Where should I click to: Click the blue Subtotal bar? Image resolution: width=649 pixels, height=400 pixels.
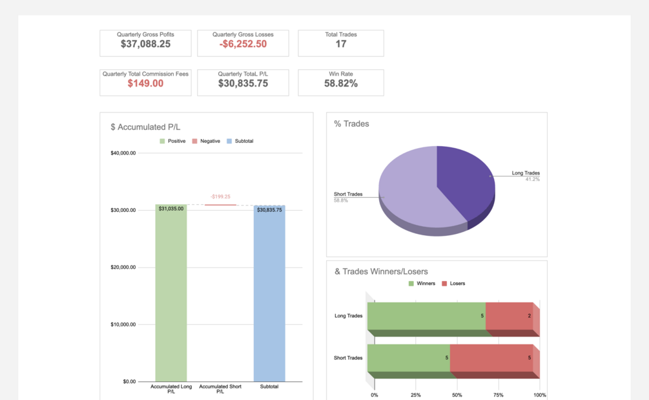pos(269,293)
